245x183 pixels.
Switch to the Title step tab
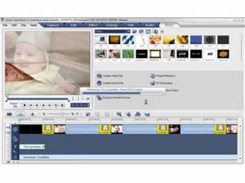click(131, 25)
